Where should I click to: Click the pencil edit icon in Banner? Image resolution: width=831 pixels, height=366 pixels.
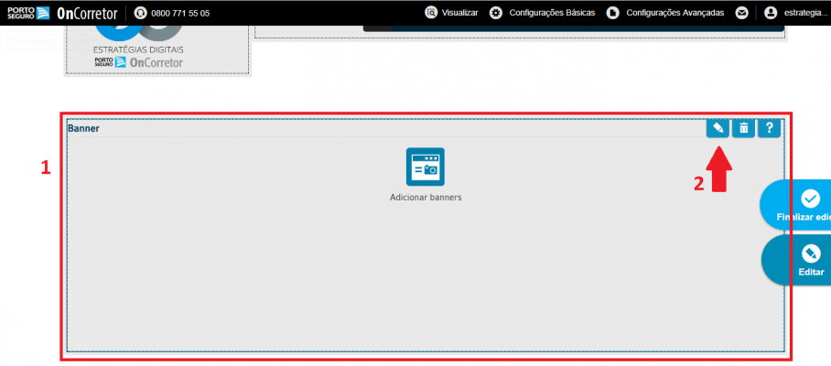pos(718,128)
